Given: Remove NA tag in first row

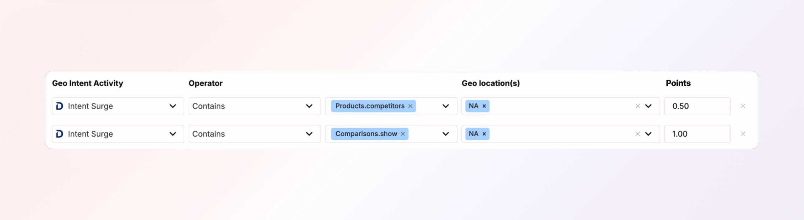Looking at the screenshot, I should 484,106.
